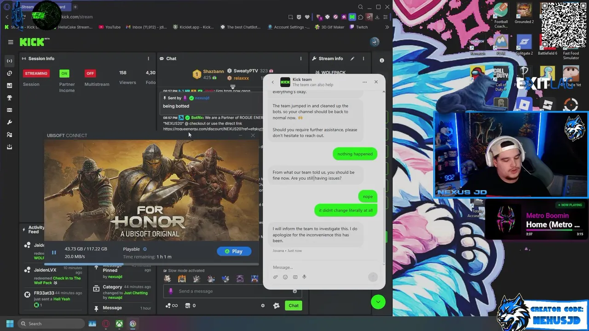Open Session Info three-dot menu
The image size is (589, 331).
coord(148,58)
